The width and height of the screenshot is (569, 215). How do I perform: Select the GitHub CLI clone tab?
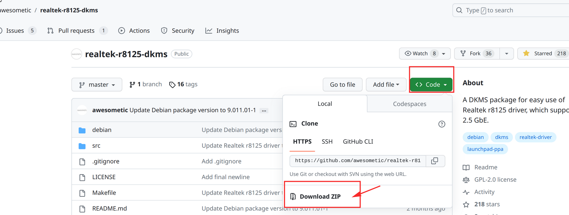coord(358,142)
